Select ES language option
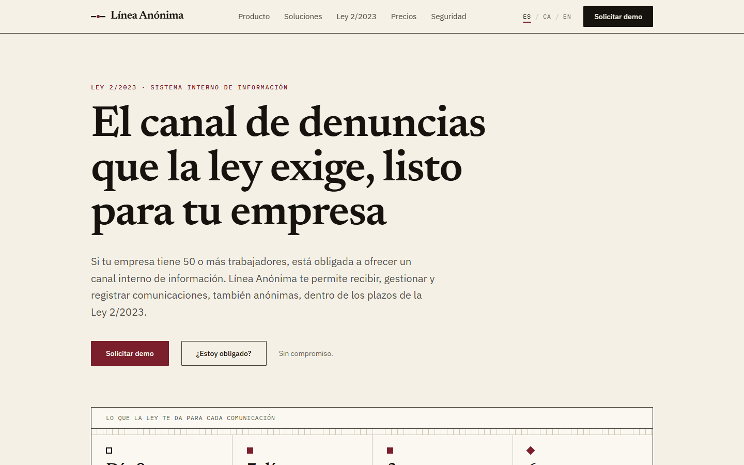 [527, 17]
